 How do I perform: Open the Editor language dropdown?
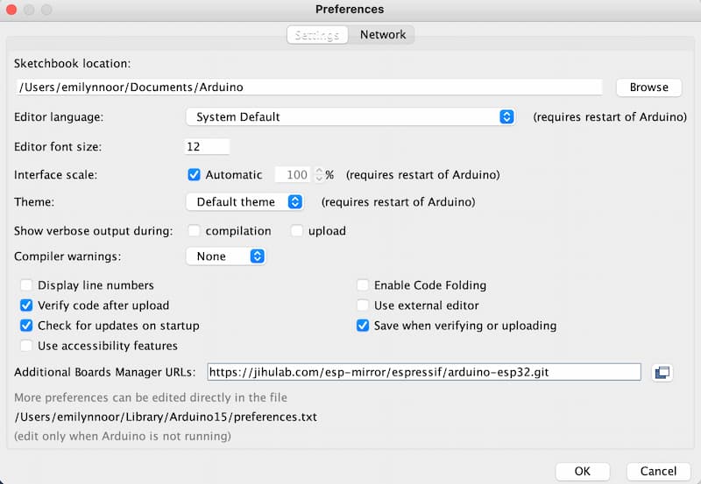(x=350, y=116)
